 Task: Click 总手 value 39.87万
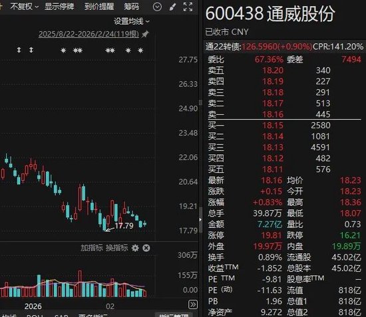coord(268,213)
